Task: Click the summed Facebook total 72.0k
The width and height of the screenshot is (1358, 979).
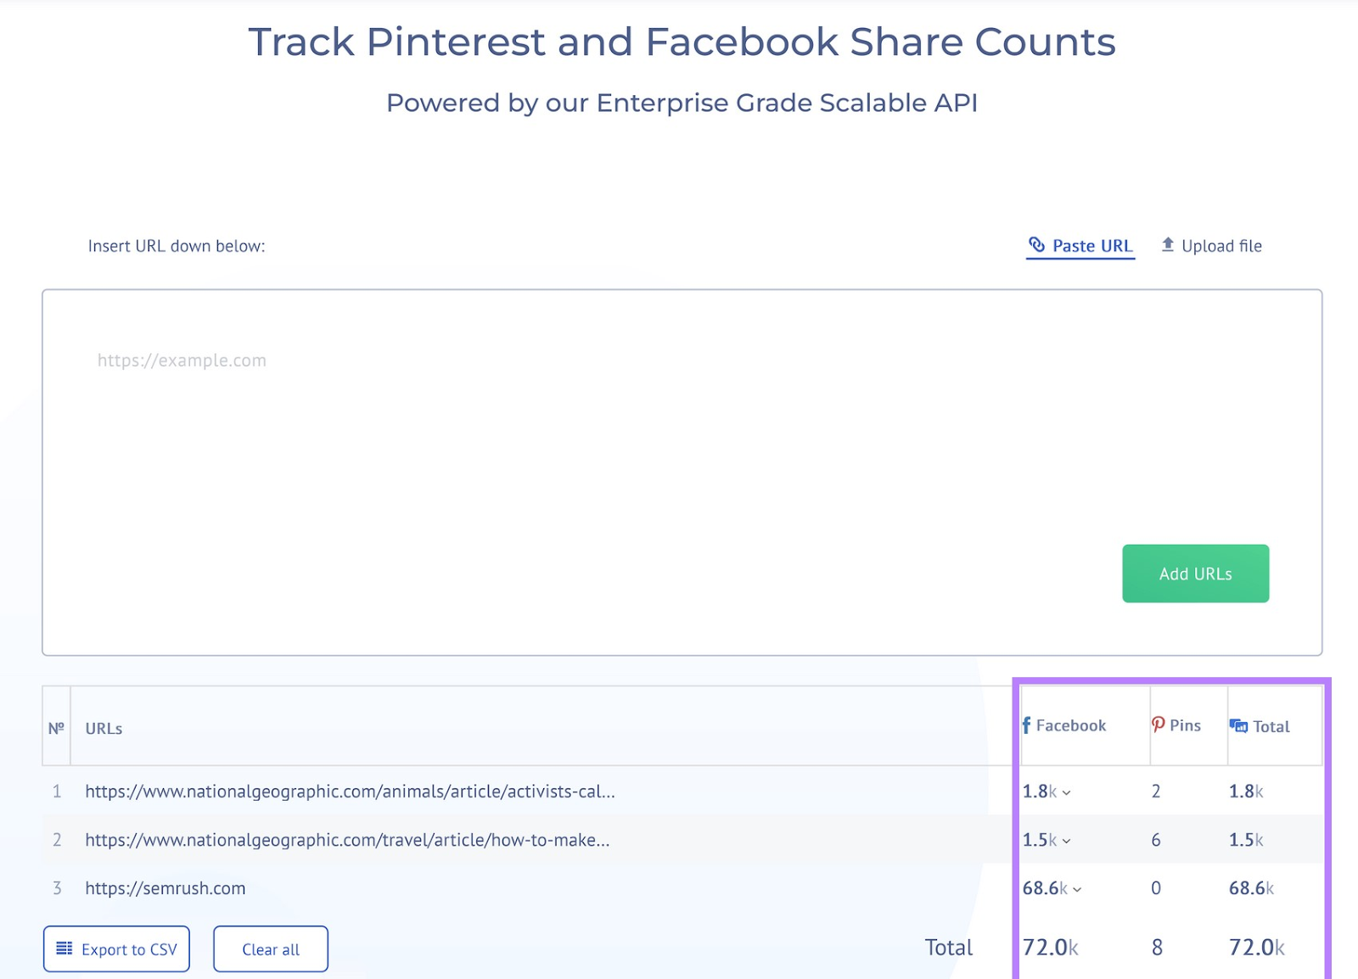Action: [1050, 948]
